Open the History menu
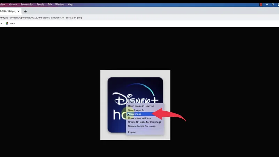The image size is (279, 157). [13, 5]
